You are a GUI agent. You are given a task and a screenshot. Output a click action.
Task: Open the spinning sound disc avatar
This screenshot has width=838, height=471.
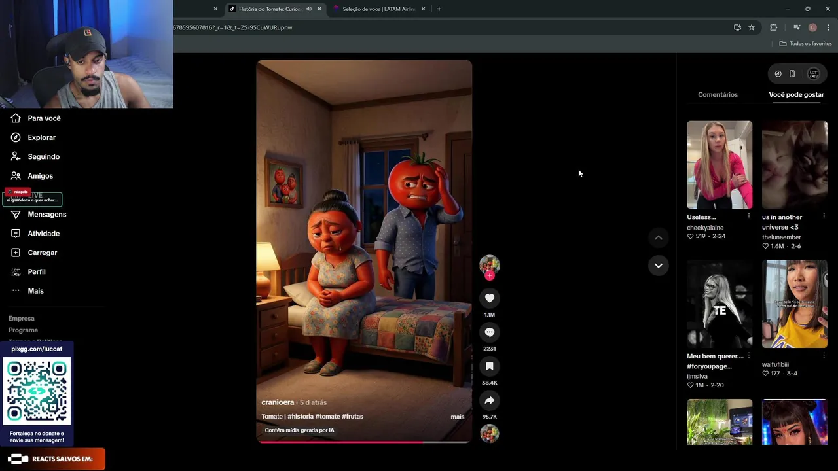489,434
